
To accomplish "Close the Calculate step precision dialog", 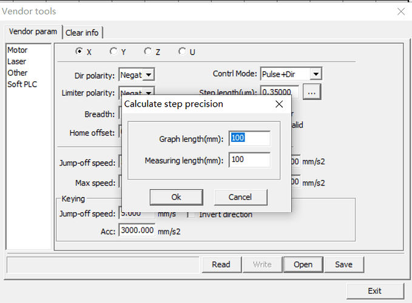I will [x=279, y=104].
